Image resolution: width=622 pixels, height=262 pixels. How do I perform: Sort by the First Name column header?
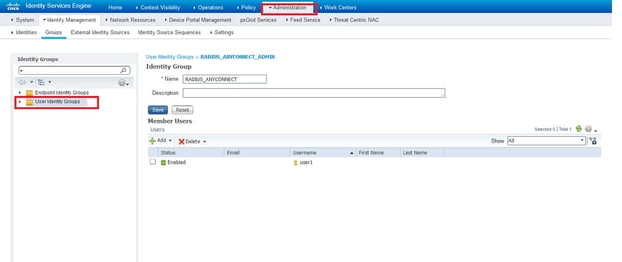tap(378, 152)
